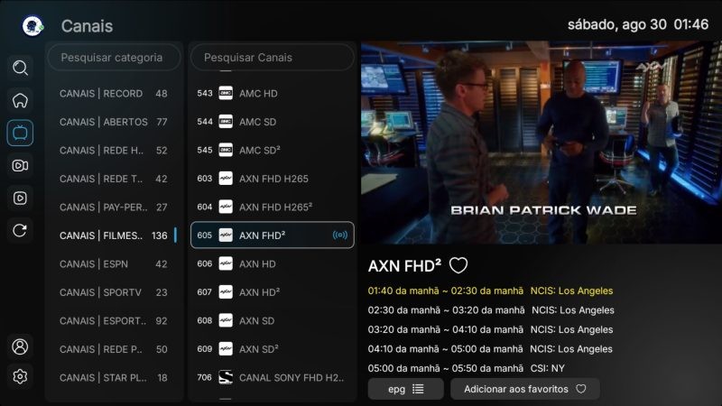Play channel 706 CANAL SONY FHD H2..
722x406 pixels.
(x=273, y=377)
